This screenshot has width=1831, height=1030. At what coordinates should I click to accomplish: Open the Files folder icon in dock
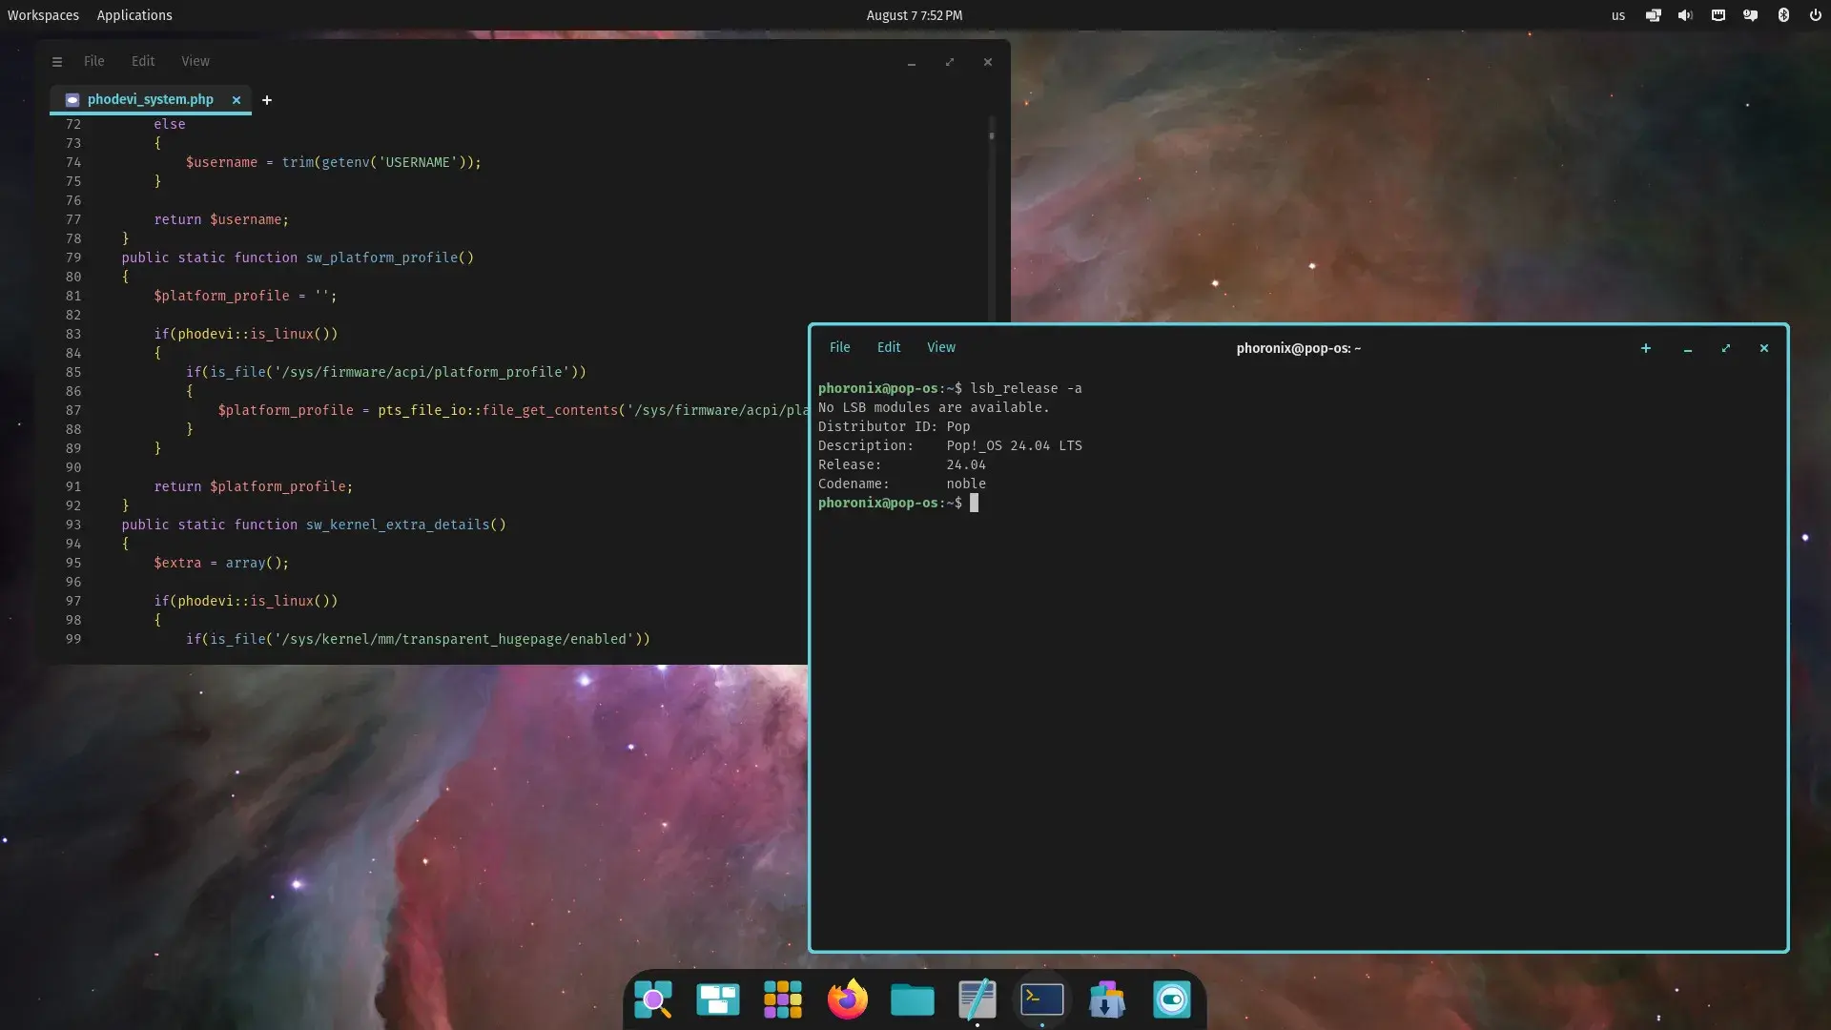click(x=913, y=999)
